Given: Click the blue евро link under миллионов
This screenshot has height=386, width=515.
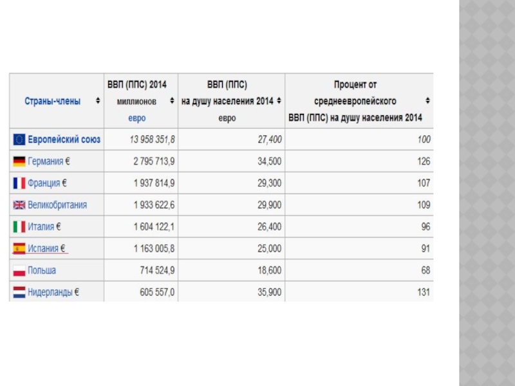Looking at the screenshot, I should tap(136, 118).
